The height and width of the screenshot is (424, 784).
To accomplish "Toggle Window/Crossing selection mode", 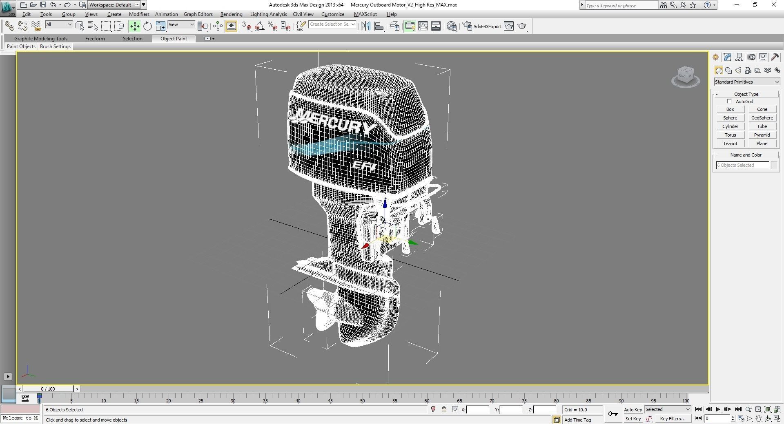I will click(119, 26).
